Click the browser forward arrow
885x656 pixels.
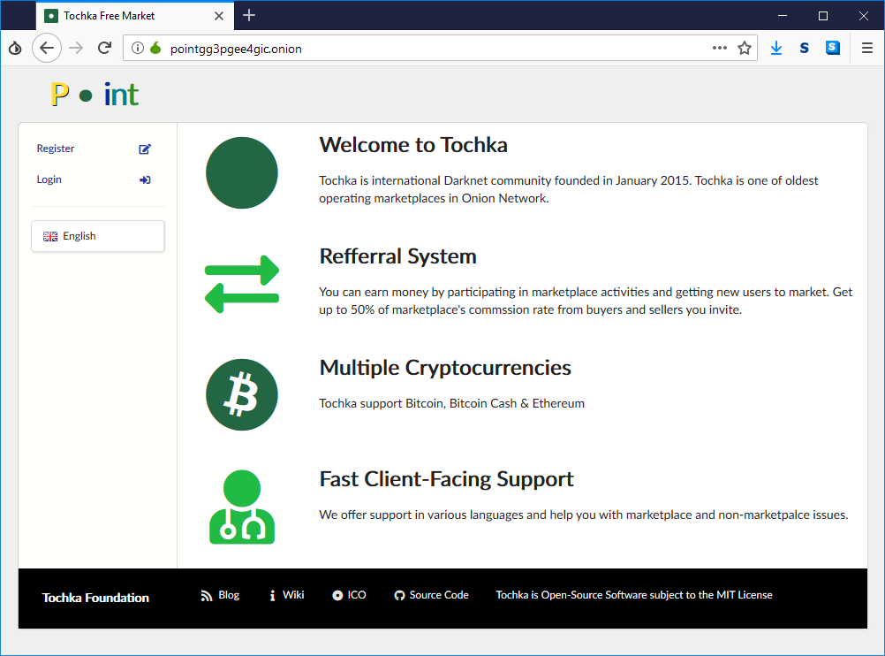tap(76, 48)
